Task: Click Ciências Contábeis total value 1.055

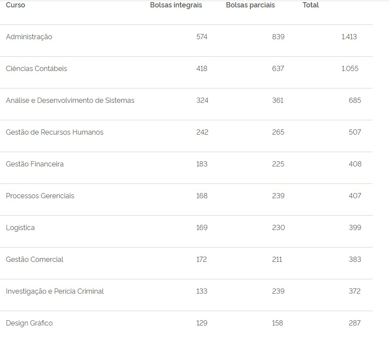Action: tap(350, 69)
